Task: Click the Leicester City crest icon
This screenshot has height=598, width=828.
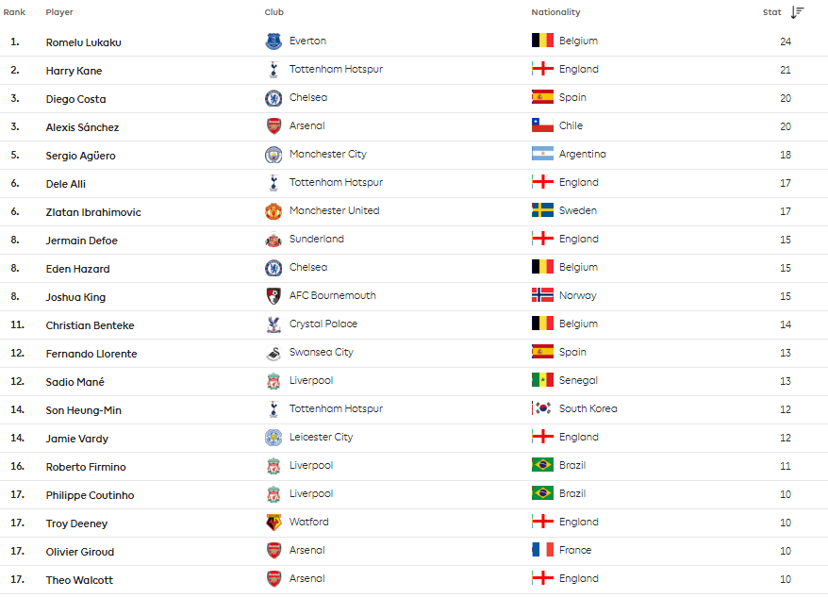Action: click(x=273, y=438)
